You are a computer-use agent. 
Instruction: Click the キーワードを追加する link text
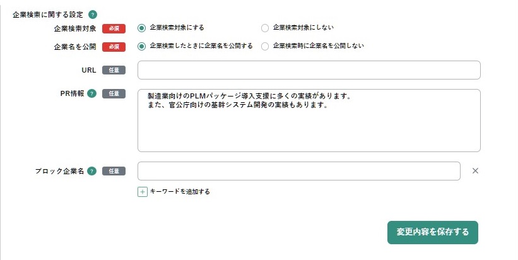(x=180, y=192)
